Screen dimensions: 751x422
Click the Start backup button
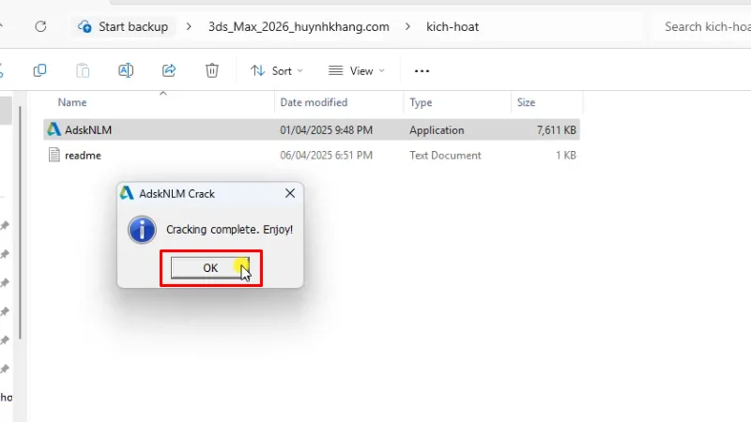pos(124,26)
